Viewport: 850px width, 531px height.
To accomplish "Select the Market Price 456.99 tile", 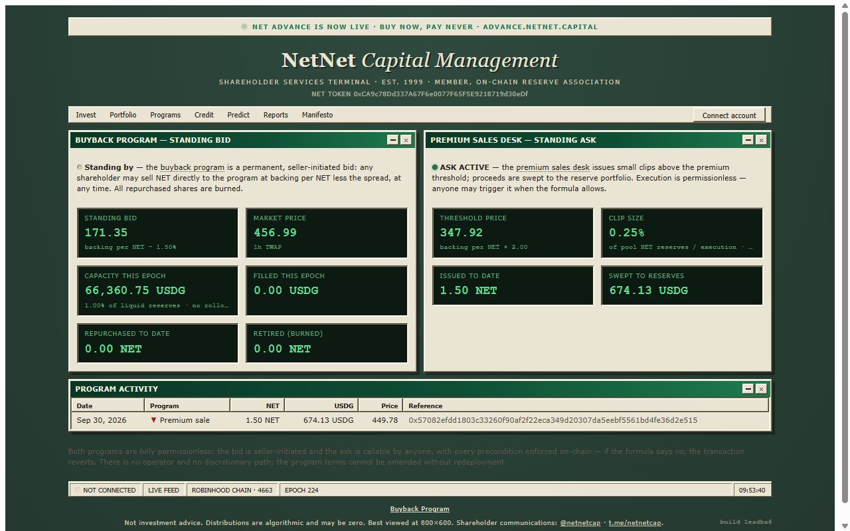I will pos(327,233).
